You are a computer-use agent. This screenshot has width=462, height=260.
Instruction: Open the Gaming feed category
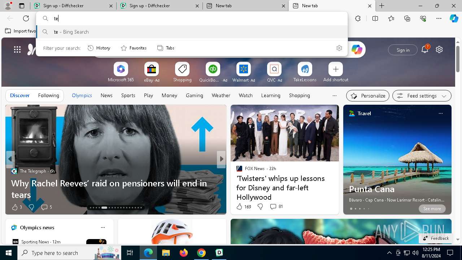coord(195,95)
